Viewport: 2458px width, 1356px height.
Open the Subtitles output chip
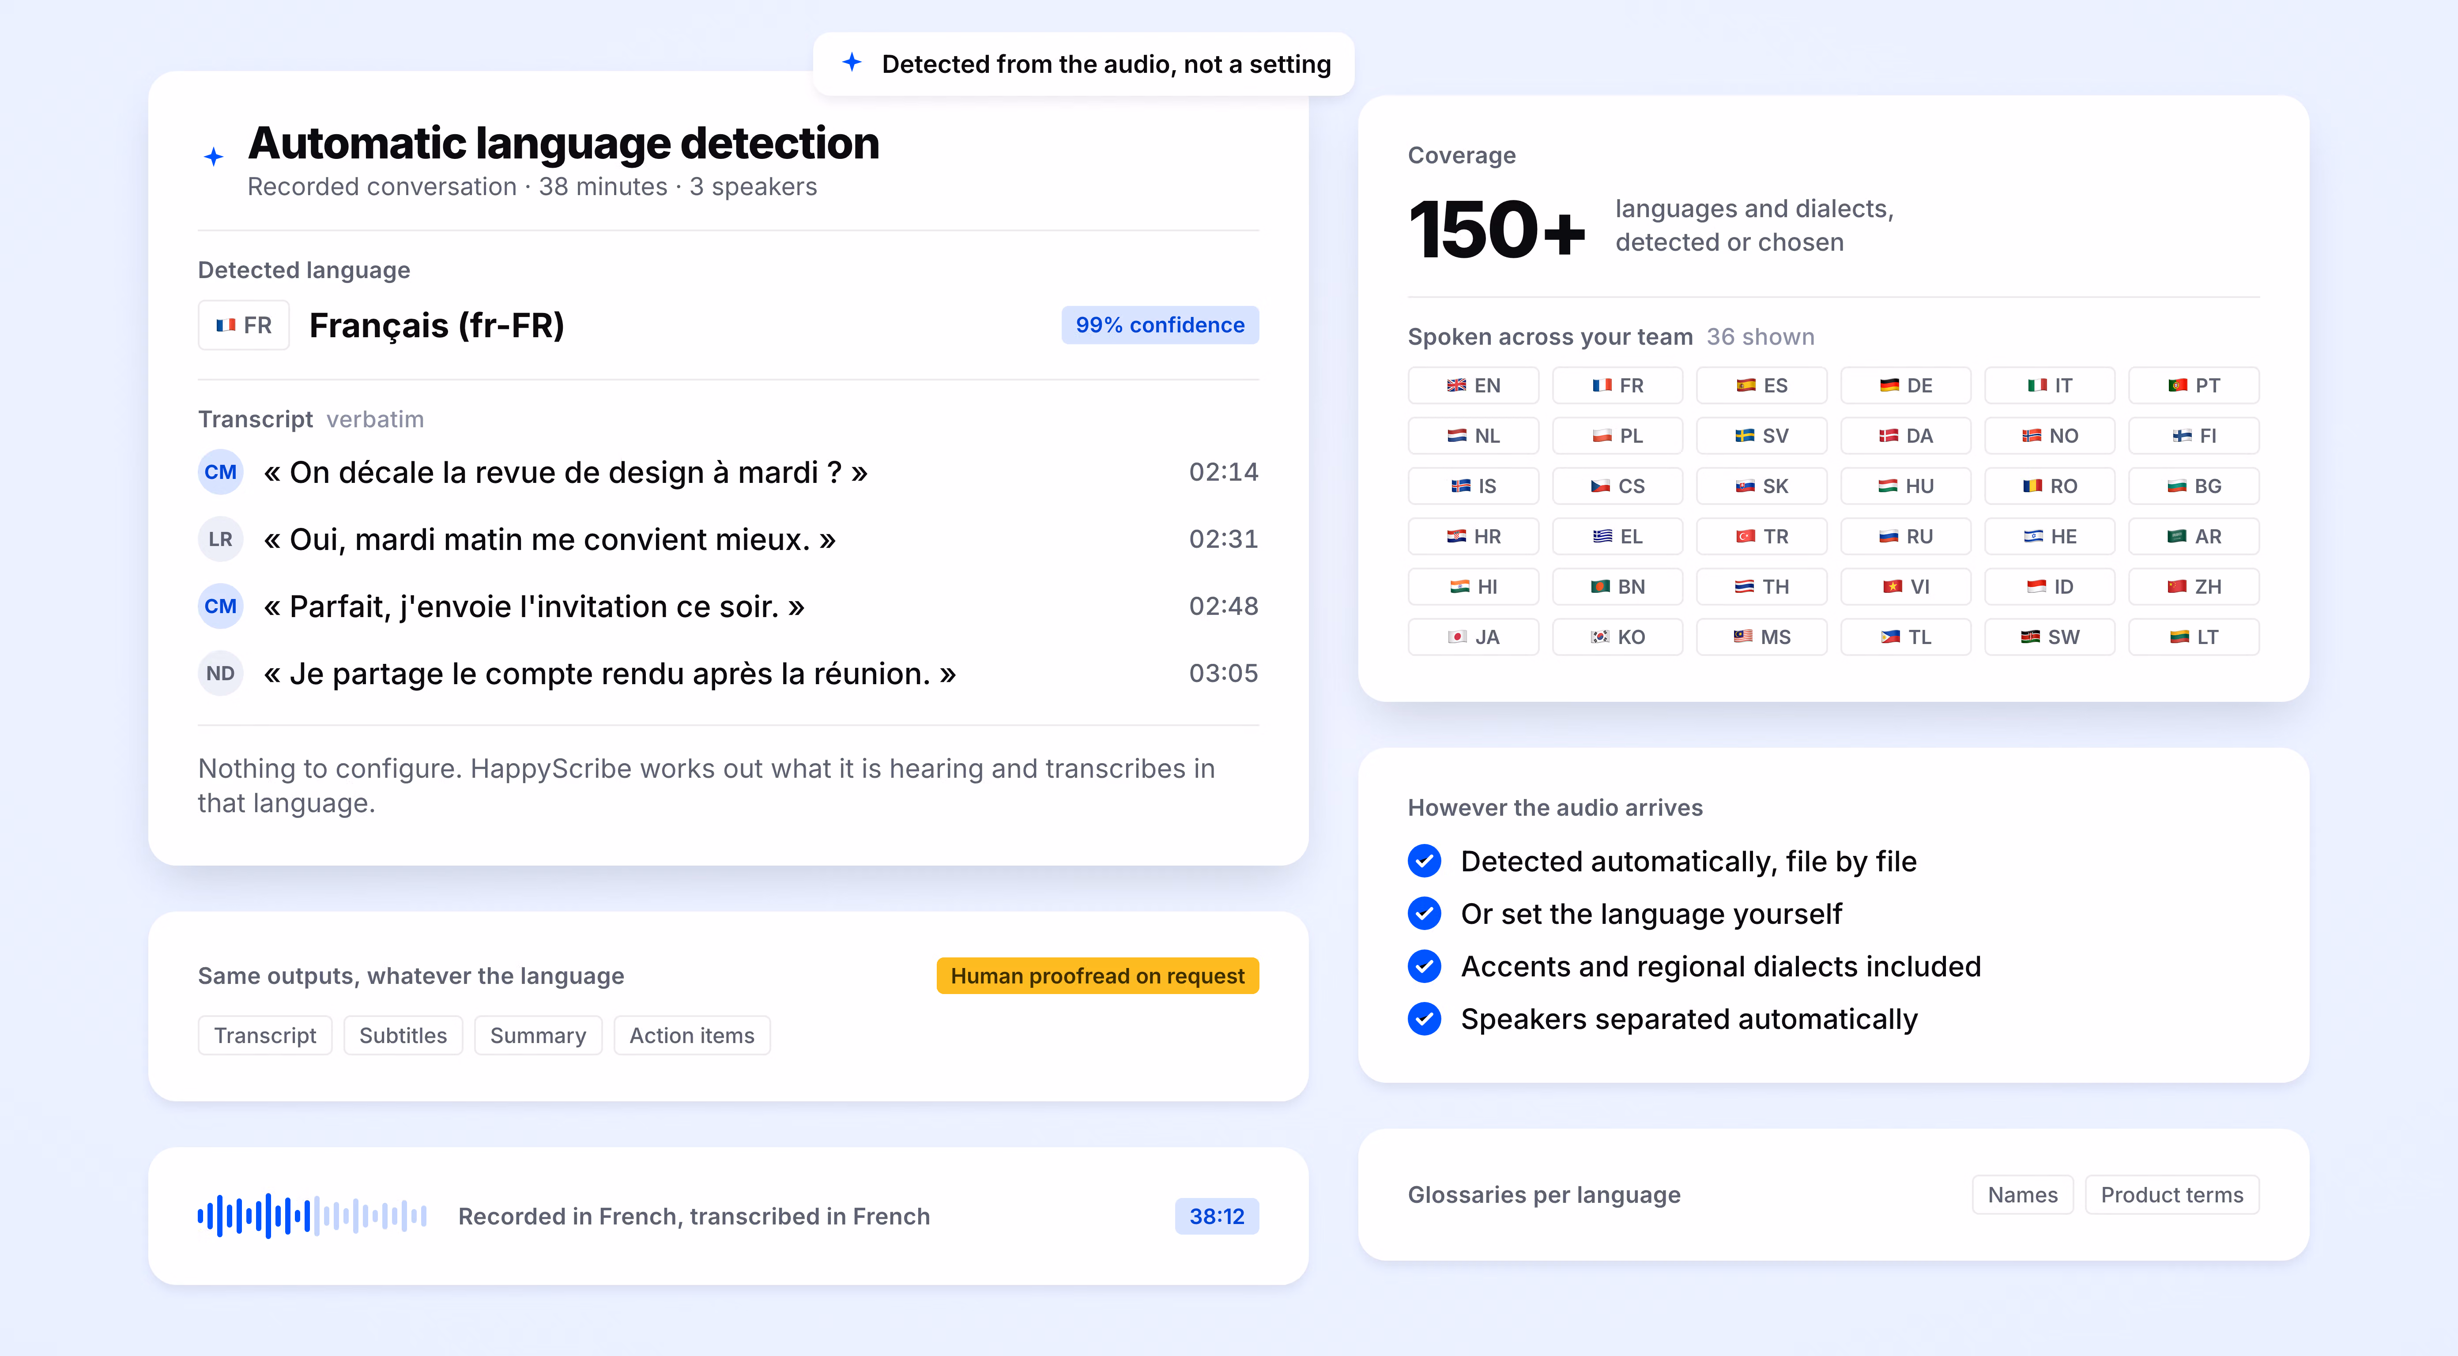coord(403,1036)
